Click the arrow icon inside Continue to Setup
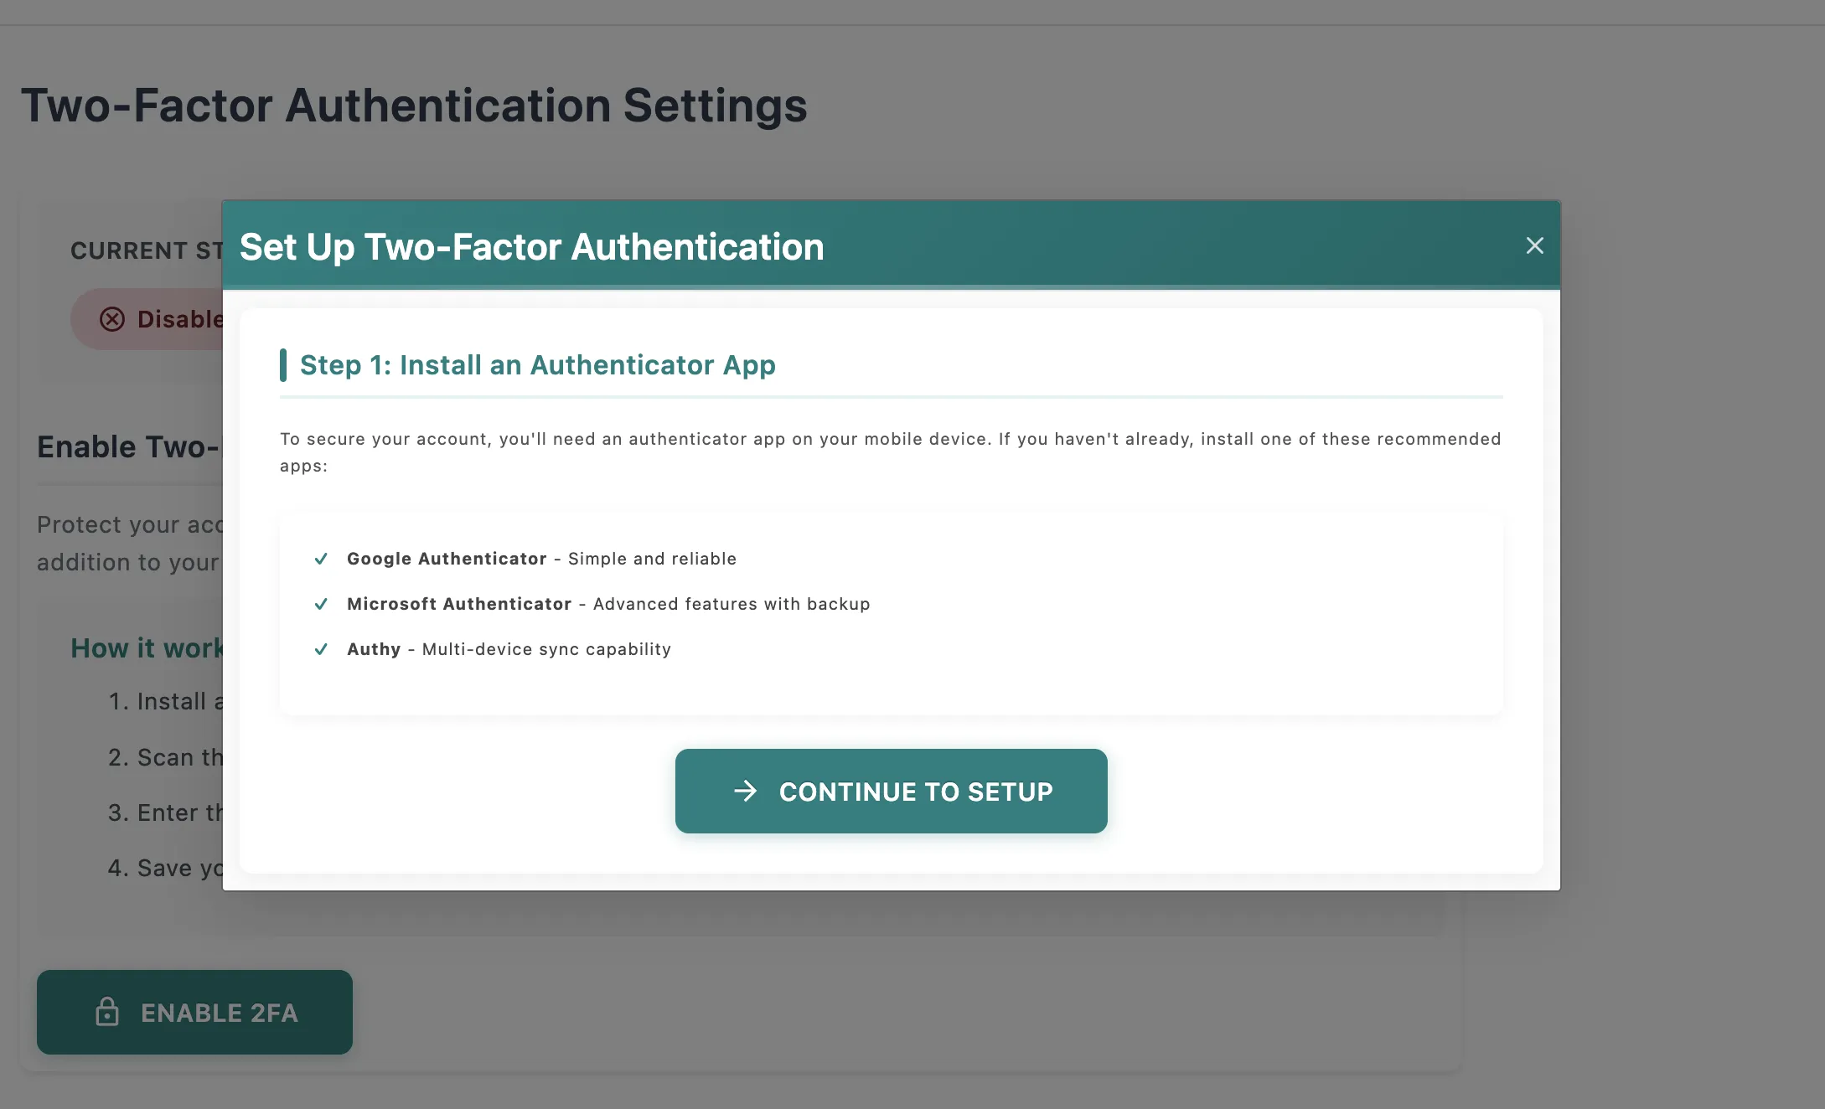This screenshot has height=1109, width=1825. [x=747, y=791]
